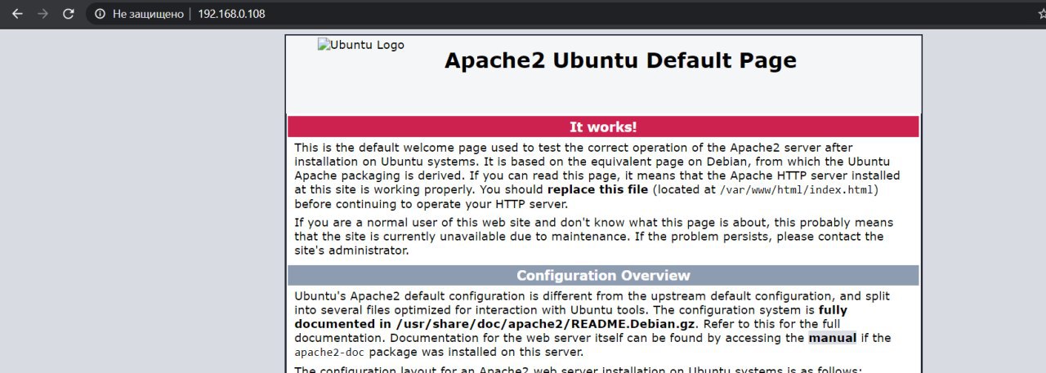Open the Apache 'manual' link

[x=833, y=338]
